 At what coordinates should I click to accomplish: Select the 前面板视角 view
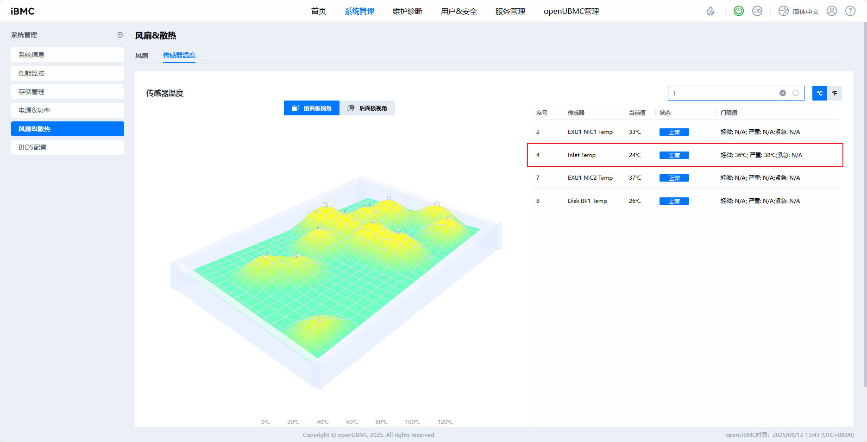[312, 108]
